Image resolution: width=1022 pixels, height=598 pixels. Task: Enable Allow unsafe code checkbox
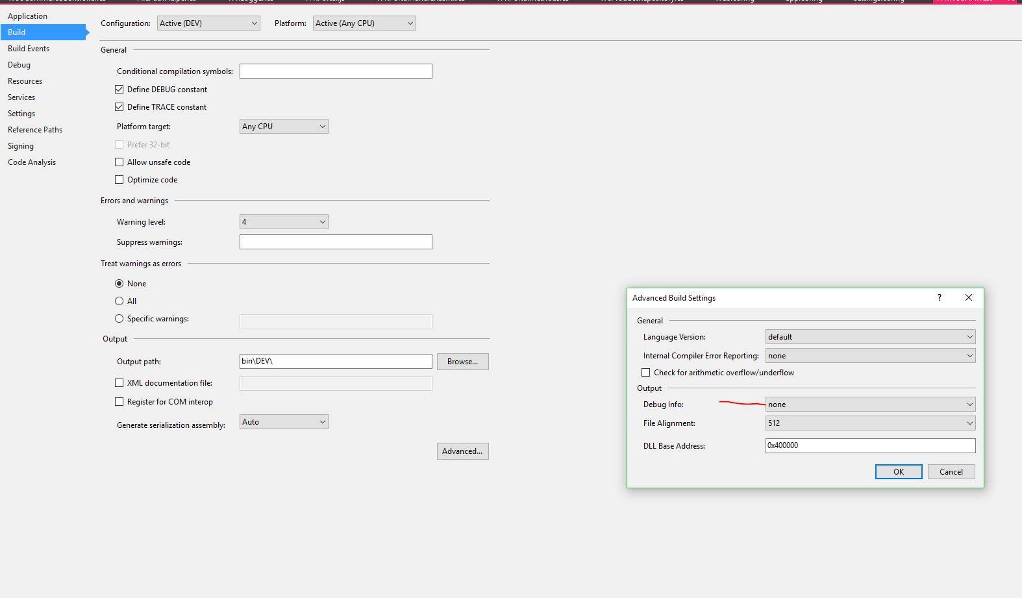pos(119,162)
